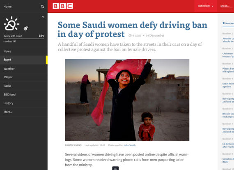Viewport: 234px width, 170px height.
Task: Click into the header Search field
Action: pyautogui.click(x=226, y=6)
